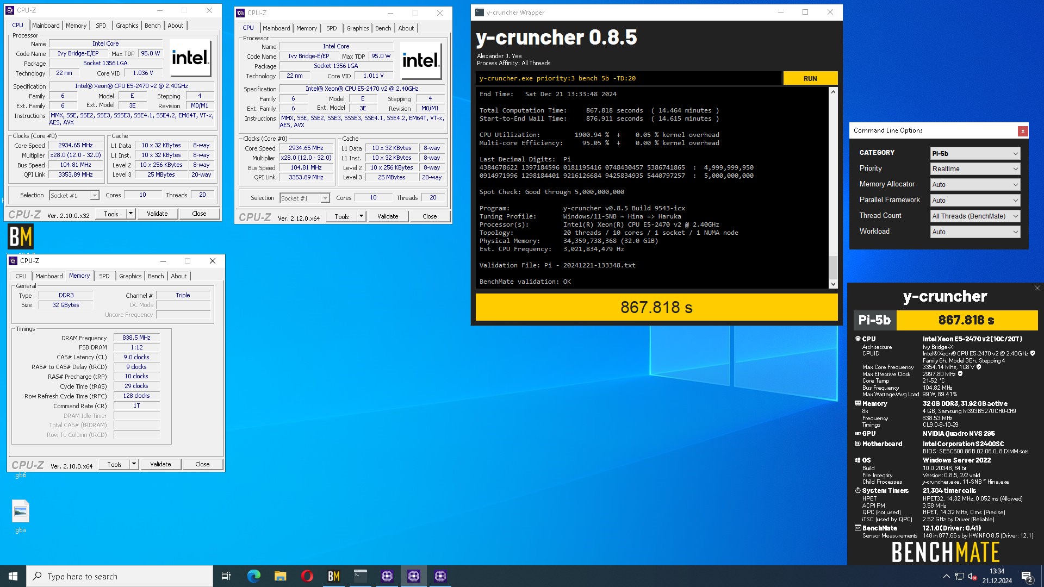1044x587 pixels.
Task: Open the Memory Allocator dropdown
Action: pos(975,185)
